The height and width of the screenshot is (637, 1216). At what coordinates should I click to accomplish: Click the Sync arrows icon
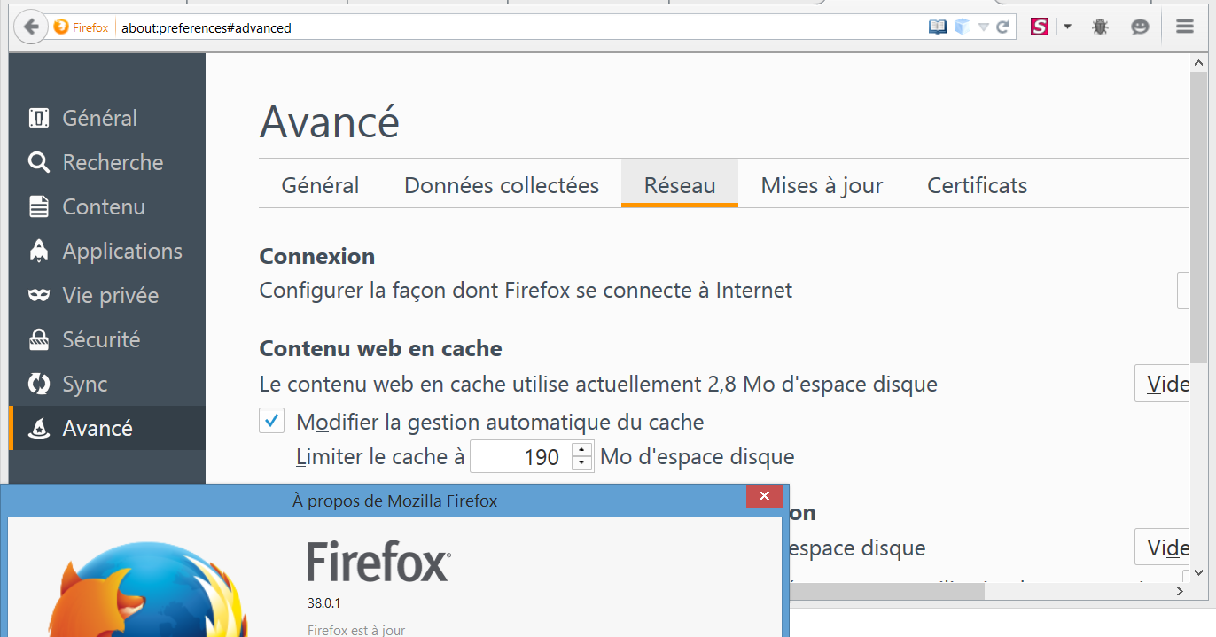pos(39,384)
